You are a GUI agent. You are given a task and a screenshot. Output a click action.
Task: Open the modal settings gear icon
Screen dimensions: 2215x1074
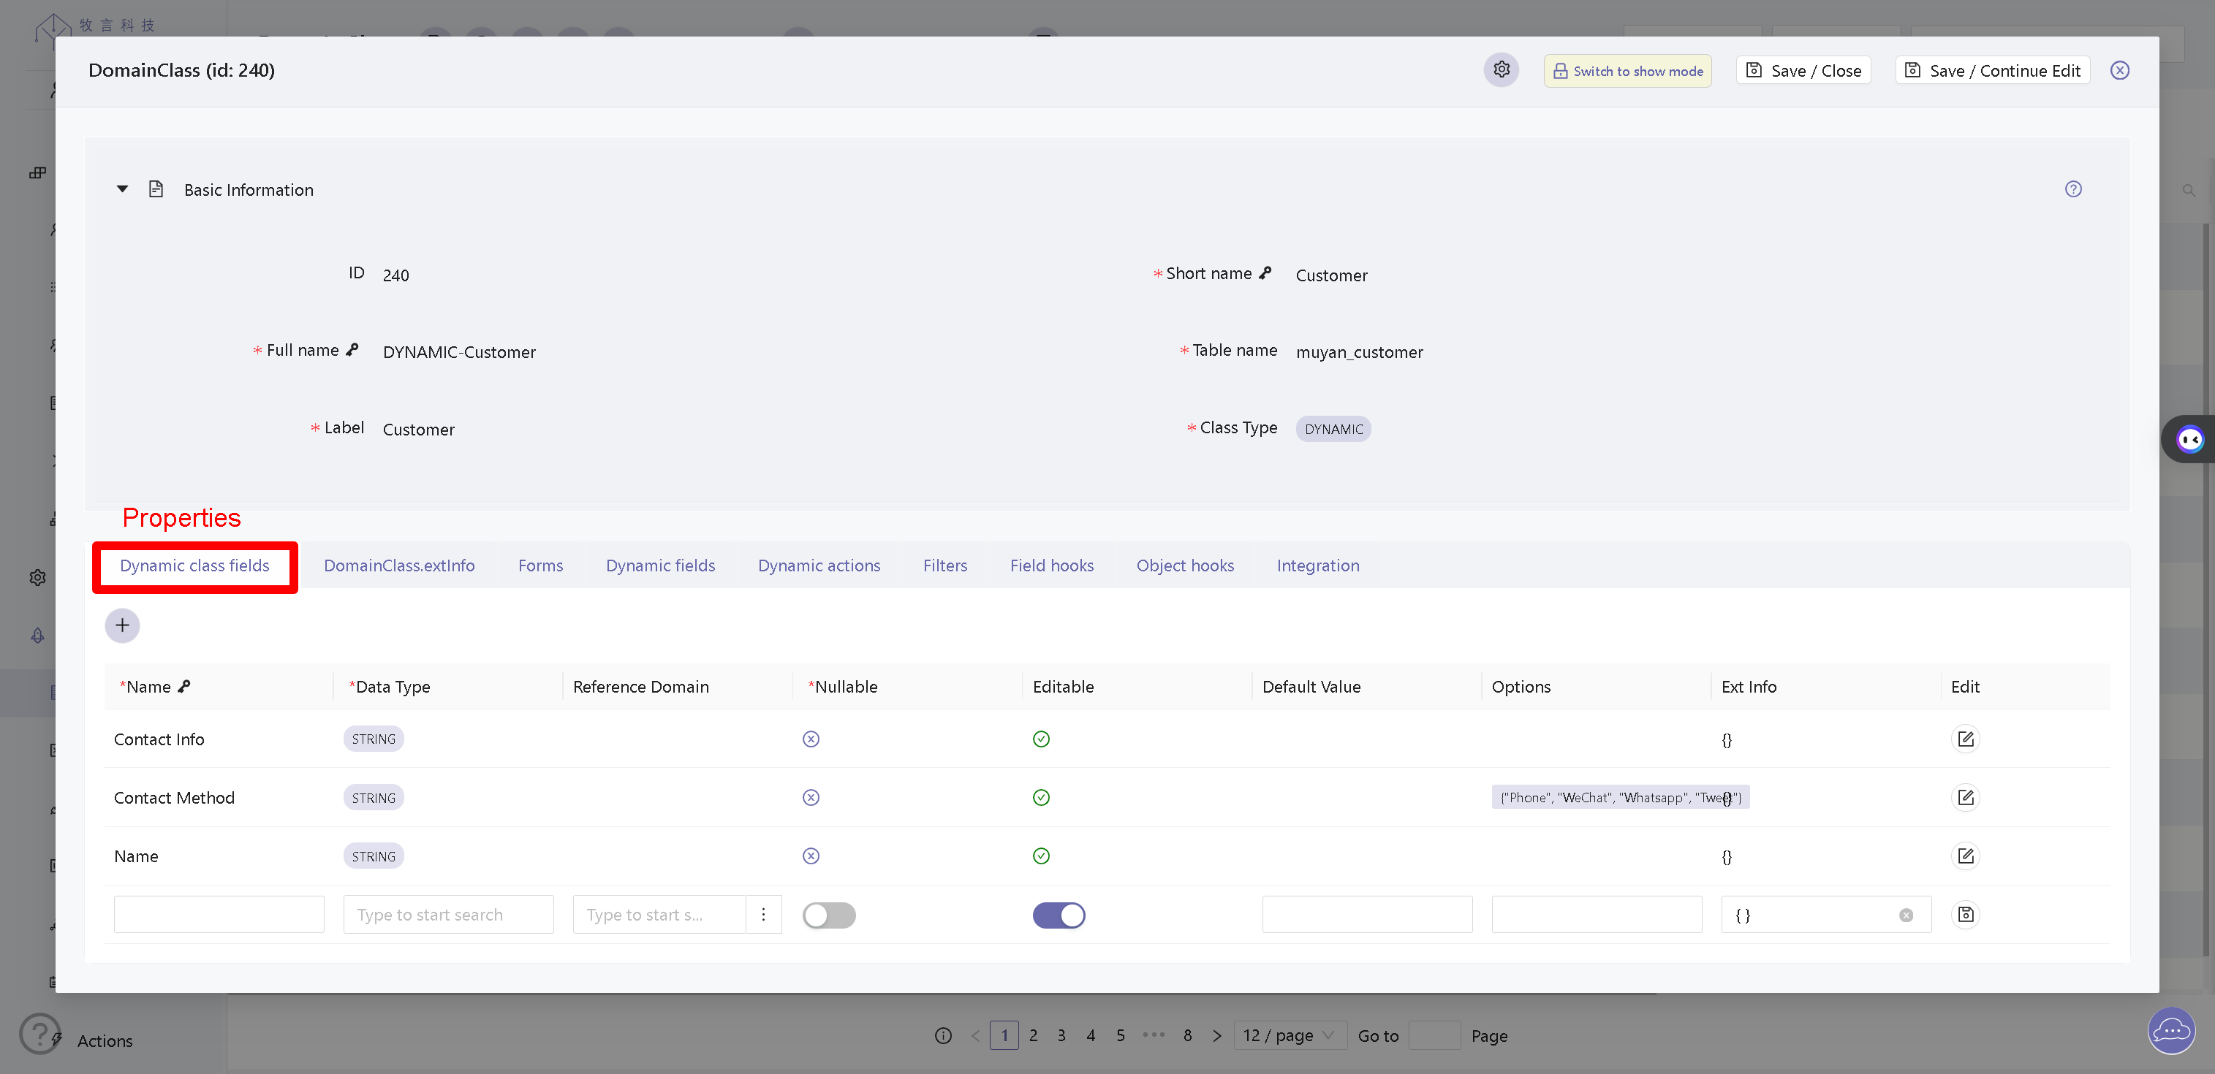1502,69
